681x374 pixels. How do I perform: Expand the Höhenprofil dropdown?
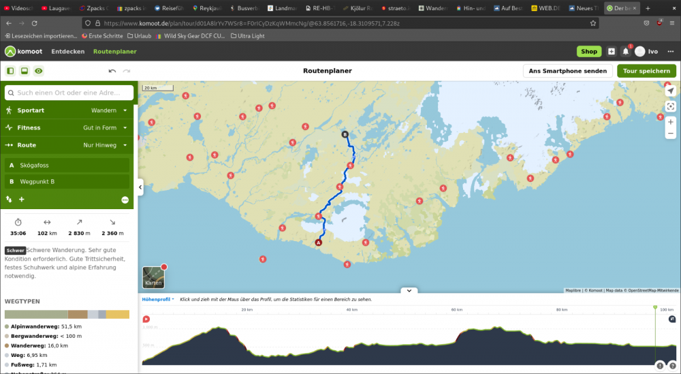158,299
